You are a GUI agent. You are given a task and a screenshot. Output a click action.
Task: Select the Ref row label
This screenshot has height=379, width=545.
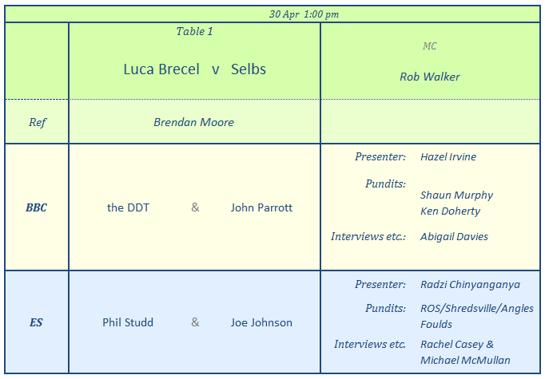tap(37, 123)
